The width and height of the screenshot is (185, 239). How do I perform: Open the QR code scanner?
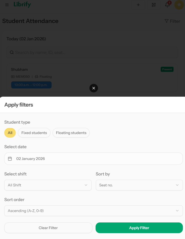point(154,5)
